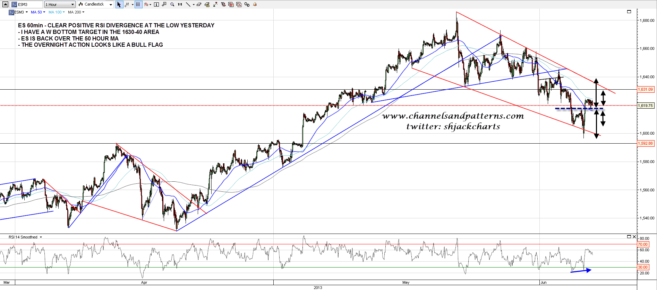Screen dimensions: 657x290
Task: Maximize the RSI indicator panel
Action: coord(629,237)
